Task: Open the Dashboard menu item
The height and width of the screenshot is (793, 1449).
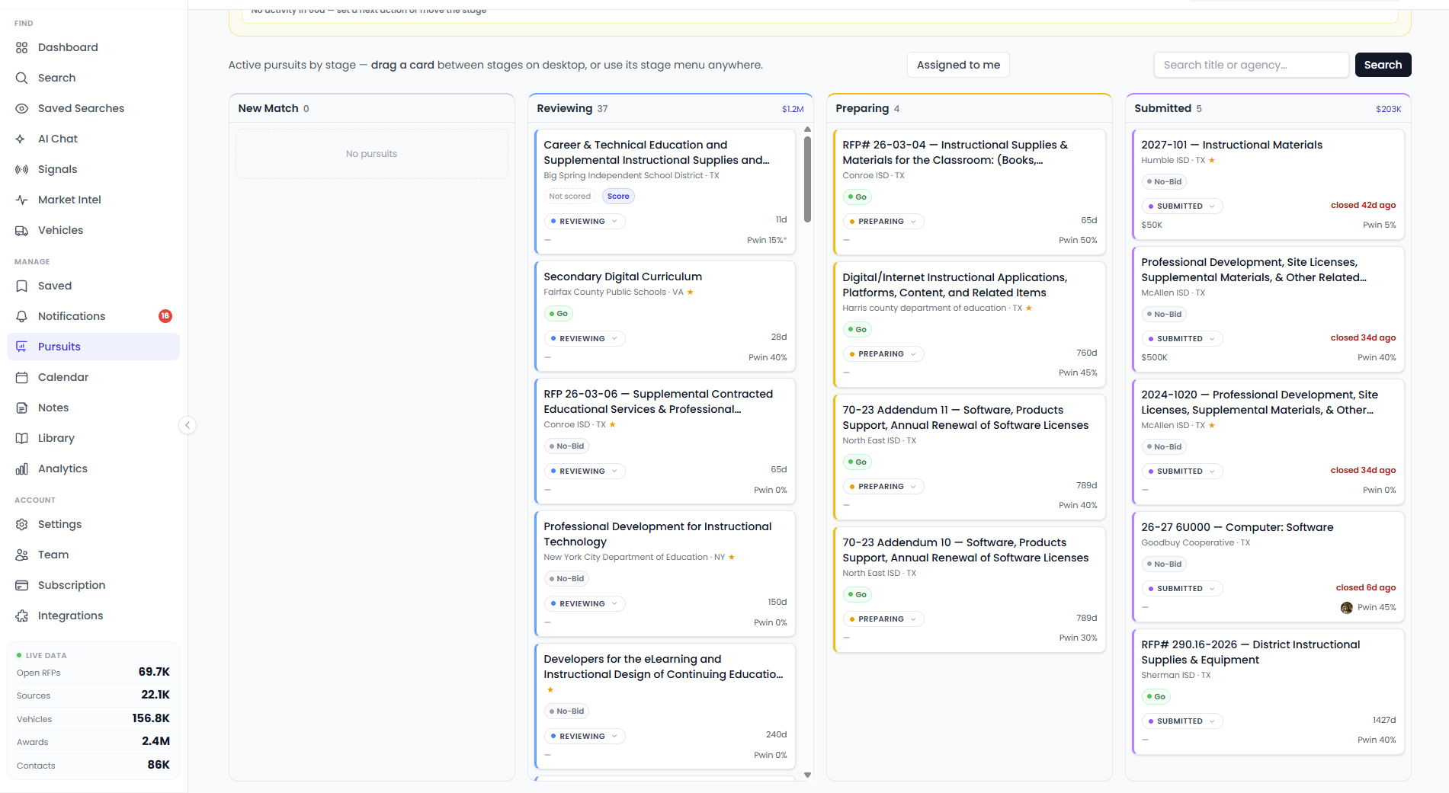Action: pos(93,47)
